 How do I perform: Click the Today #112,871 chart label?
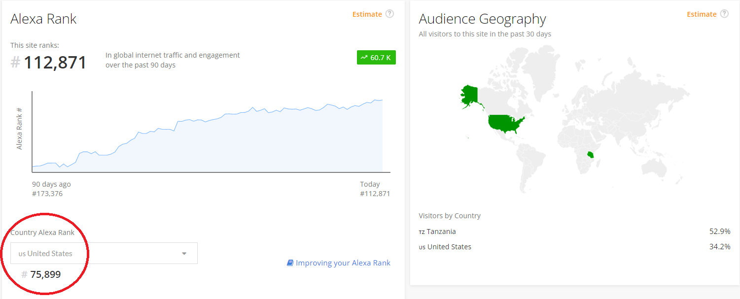(375, 189)
